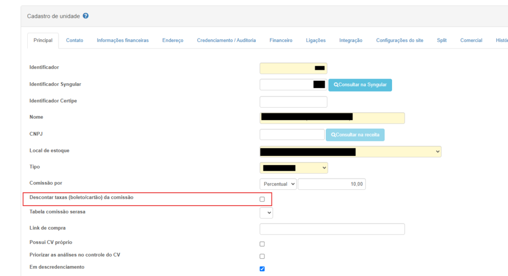The width and height of the screenshot is (508, 276).
Task: Select the Credenciamento / Auditoria tab
Action: 226,41
